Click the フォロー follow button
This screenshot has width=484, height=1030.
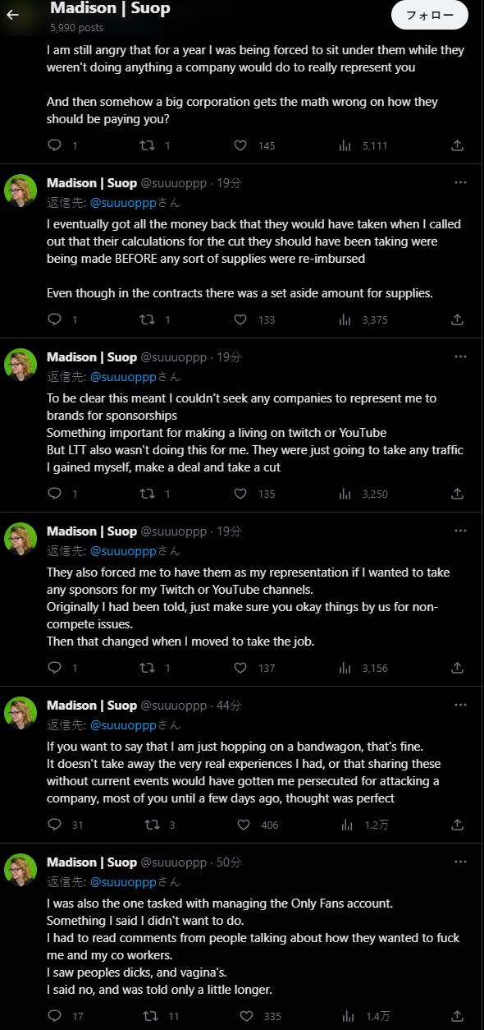click(430, 15)
